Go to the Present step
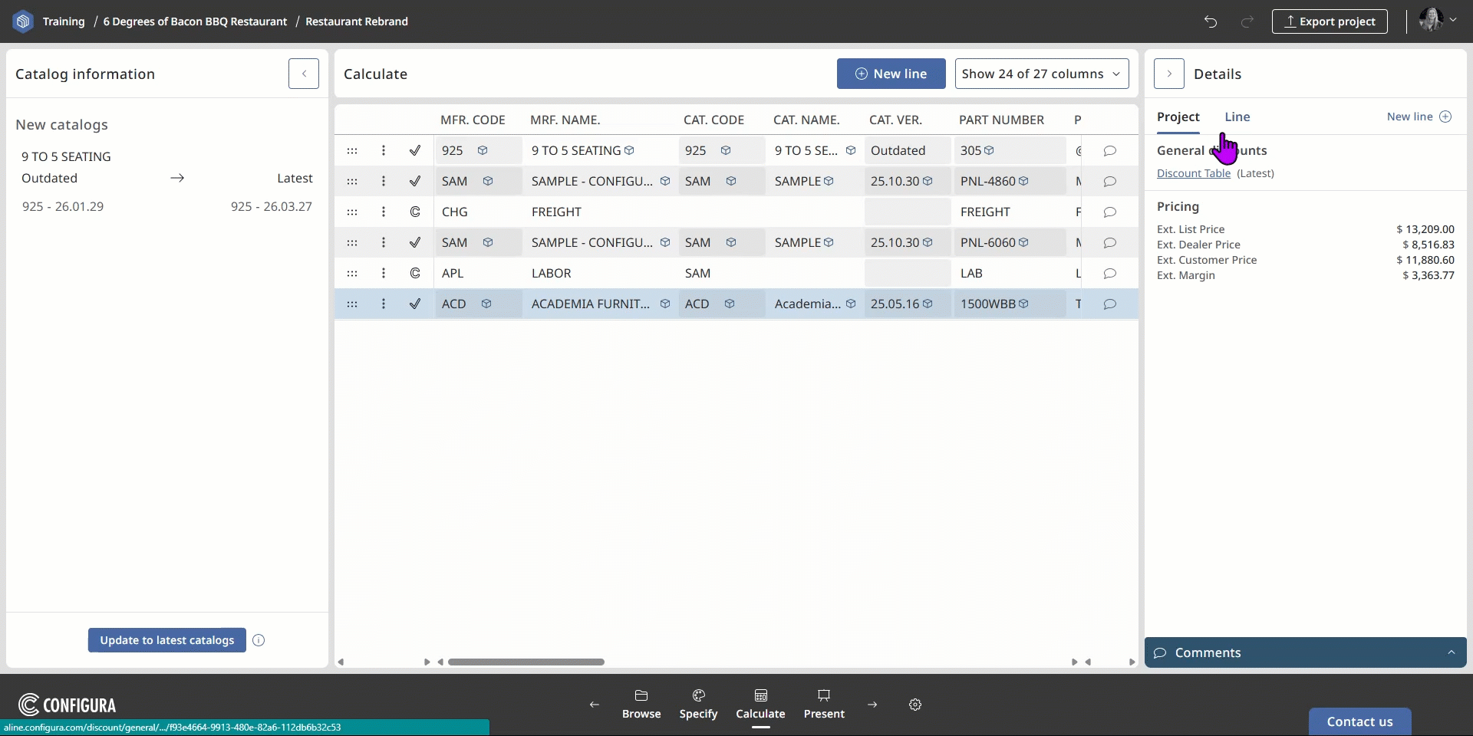This screenshot has width=1473, height=736. coord(824,705)
